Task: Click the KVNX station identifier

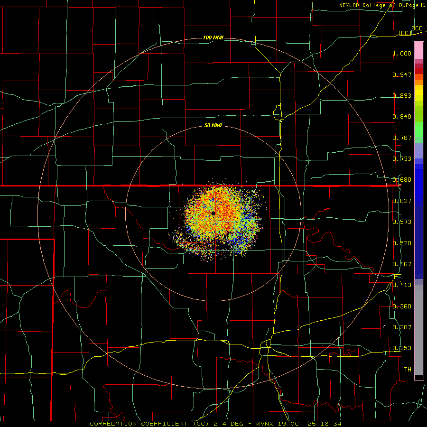Action: (265, 424)
